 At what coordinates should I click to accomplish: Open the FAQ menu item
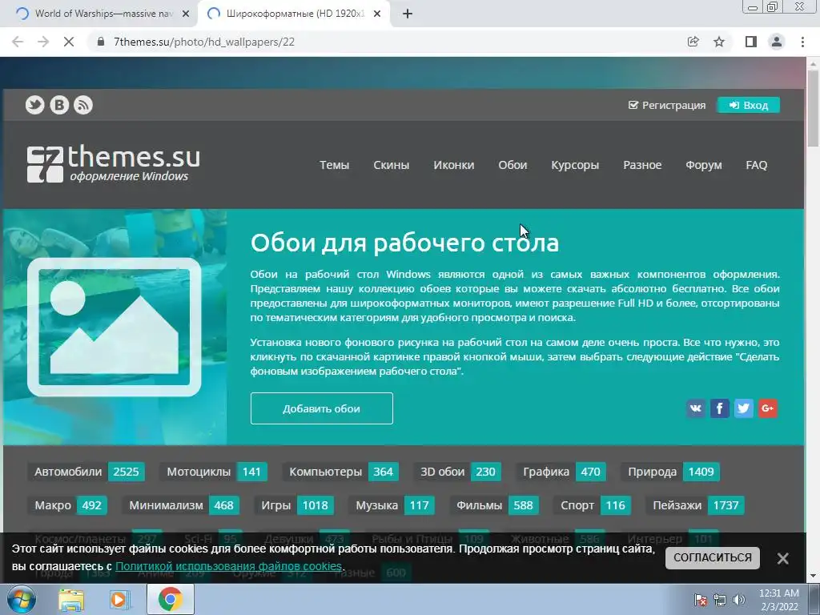pos(756,165)
